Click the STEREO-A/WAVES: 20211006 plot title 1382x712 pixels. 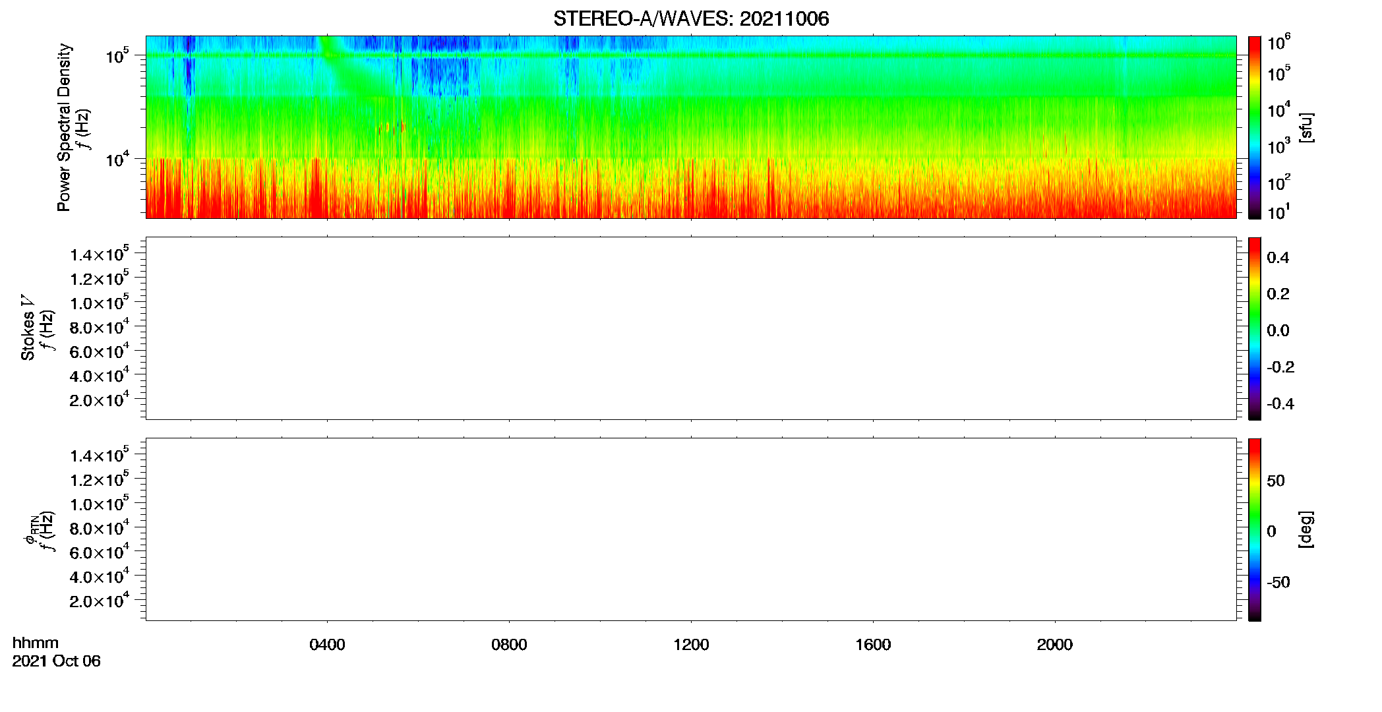tap(691, 18)
